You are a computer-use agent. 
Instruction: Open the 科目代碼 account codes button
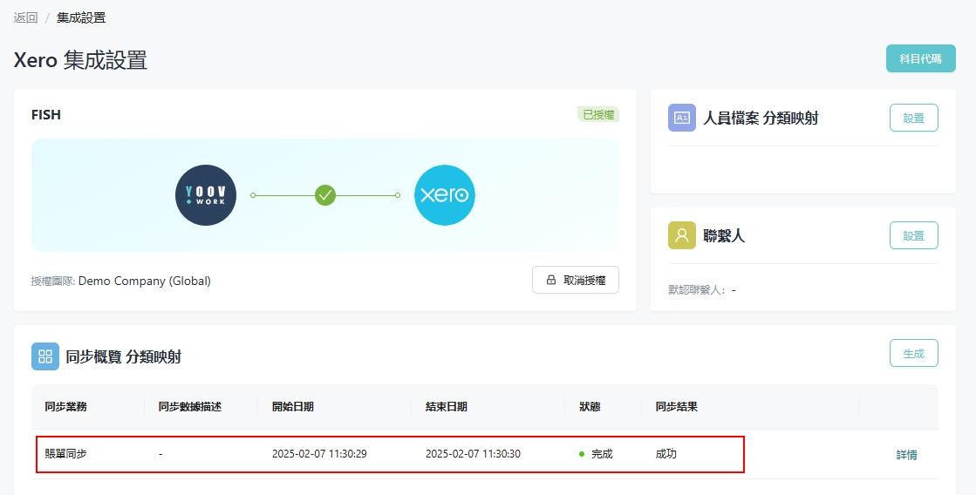click(x=920, y=58)
